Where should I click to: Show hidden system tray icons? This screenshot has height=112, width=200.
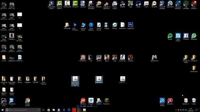[x=176, y=110]
